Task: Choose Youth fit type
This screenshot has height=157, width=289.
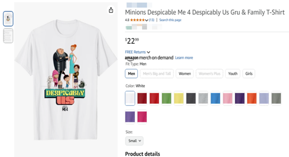Action: pyautogui.click(x=232, y=73)
